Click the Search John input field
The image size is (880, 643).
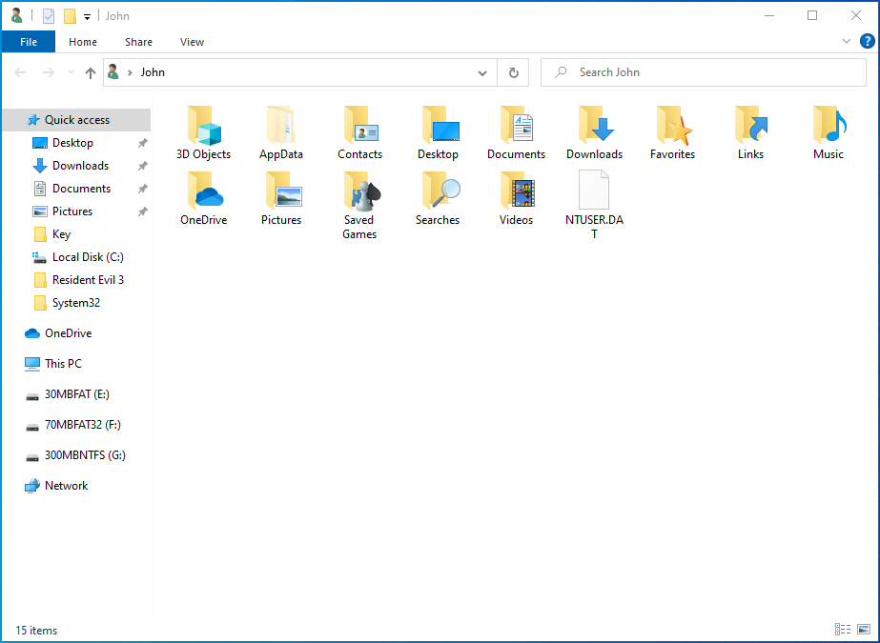[704, 72]
